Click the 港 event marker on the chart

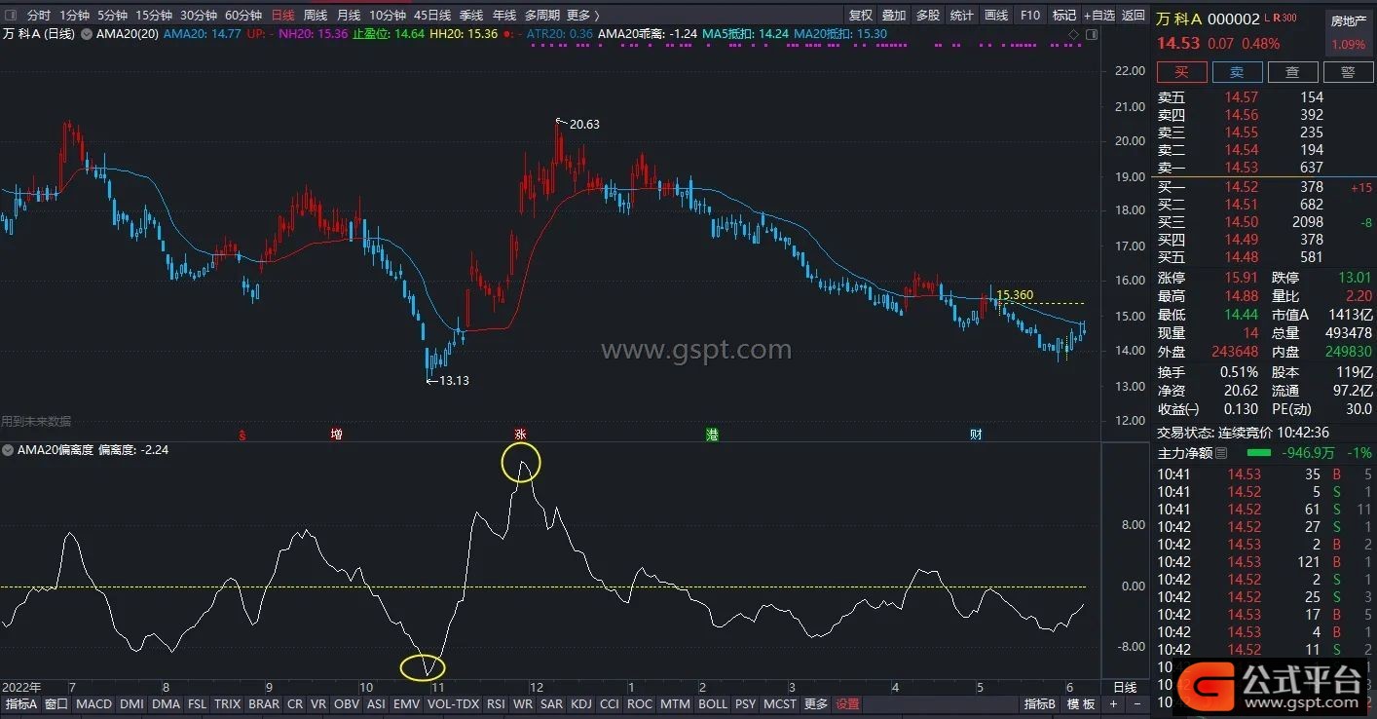(712, 435)
